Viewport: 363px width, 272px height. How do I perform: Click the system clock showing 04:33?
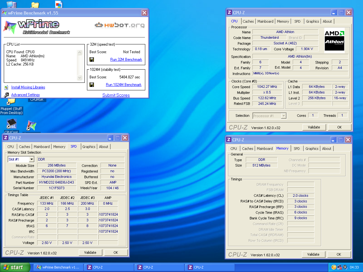[354, 267]
